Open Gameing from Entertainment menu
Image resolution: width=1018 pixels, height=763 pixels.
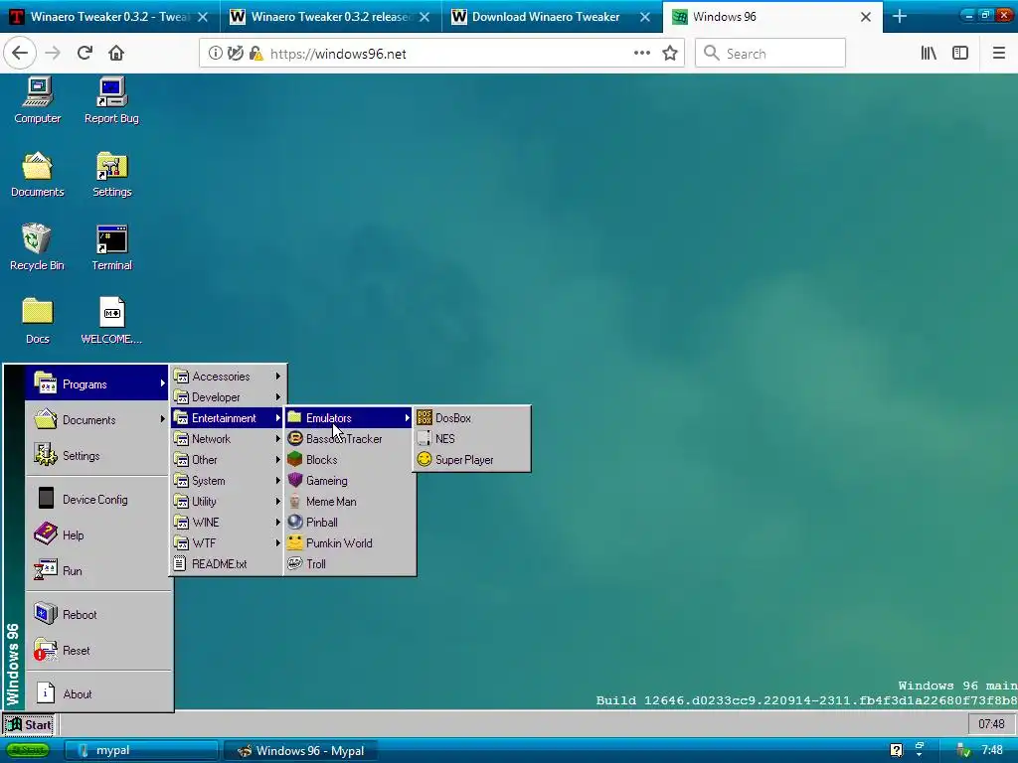click(349, 481)
